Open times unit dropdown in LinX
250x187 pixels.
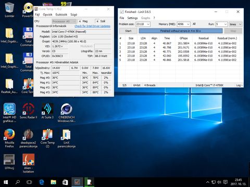coord(235,24)
